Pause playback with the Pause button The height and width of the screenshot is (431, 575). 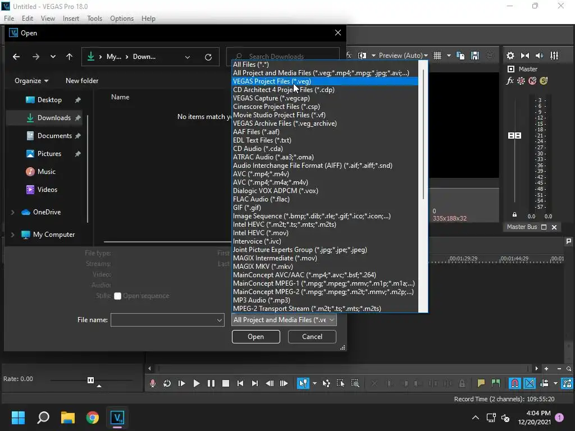point(211,383)
